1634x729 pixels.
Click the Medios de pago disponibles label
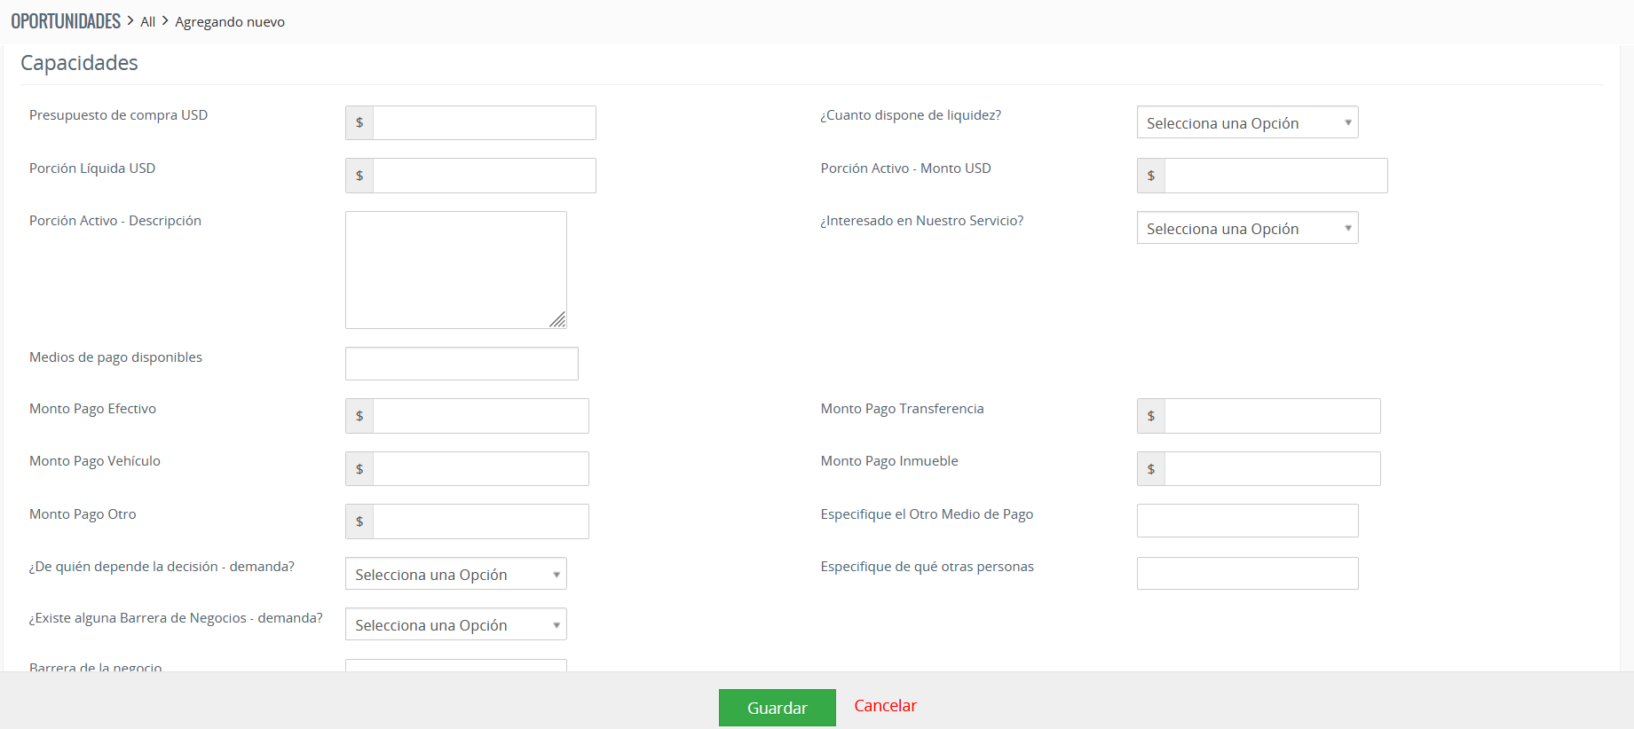click(115, 357)
